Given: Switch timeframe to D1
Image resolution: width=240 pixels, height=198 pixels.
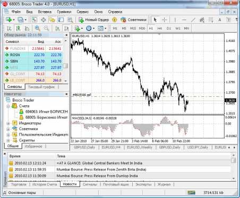Looking at the screenshot, I should [169, 28].
